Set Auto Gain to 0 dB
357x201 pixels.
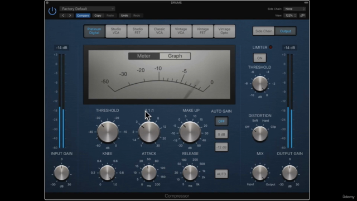pyautogui.click(x=221, y=134)
